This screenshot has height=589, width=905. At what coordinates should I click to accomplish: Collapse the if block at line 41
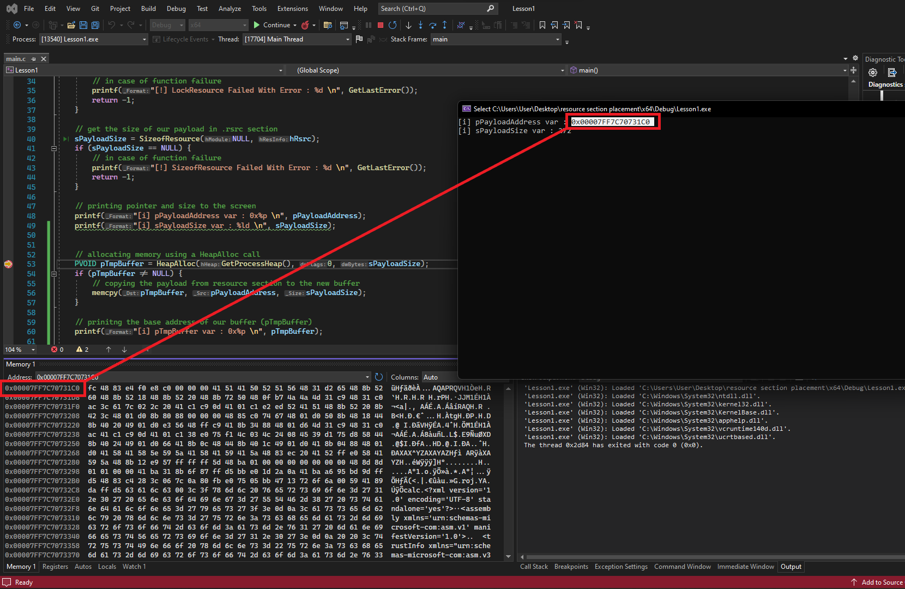click(x=54, y=148)
